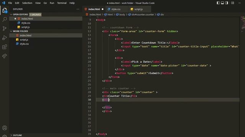This screenshot has width=245, height=137.
Task: Click the JS file icon in script.js tab
Action: (x=132, y=9)
